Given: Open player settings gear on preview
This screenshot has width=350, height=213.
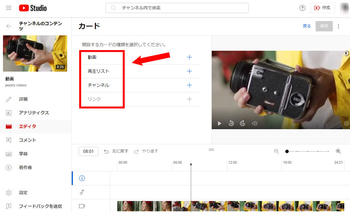Looking at the screenshot, I should 346,123.
